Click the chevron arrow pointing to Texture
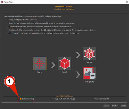Viewport: 129px width, 109px height. point(78,55)
